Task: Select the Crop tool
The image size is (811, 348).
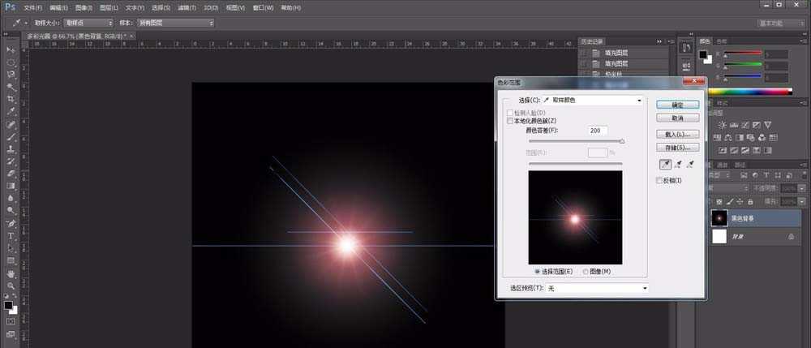Action: coord(11,99)
